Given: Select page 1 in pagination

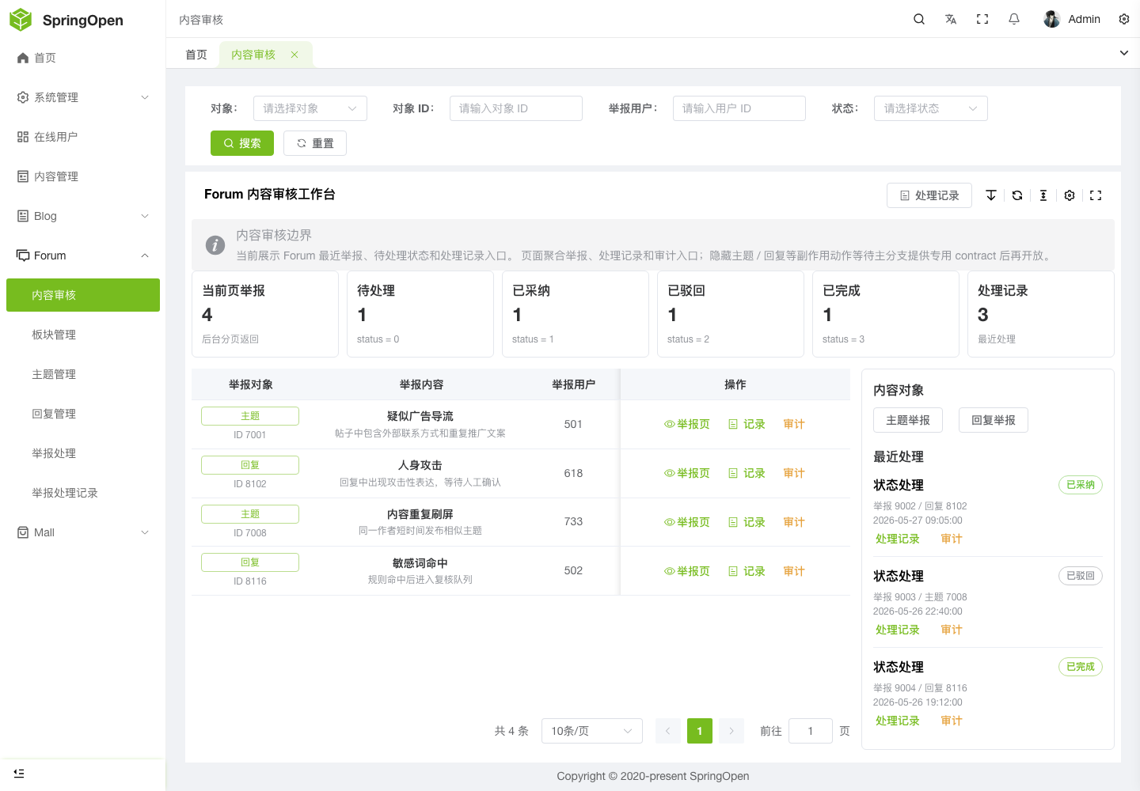Looking at the screenshot, I should (700, 731).
